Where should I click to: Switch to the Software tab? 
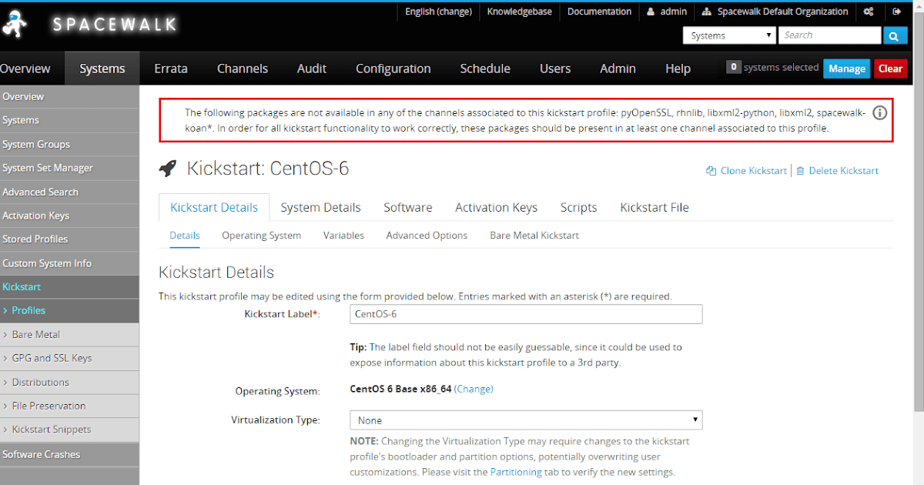[x=408, y=207]
